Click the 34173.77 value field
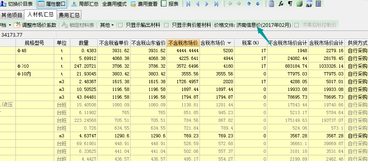Image resolution: width=368 pixels, height=161 pixels. (28, 35)
